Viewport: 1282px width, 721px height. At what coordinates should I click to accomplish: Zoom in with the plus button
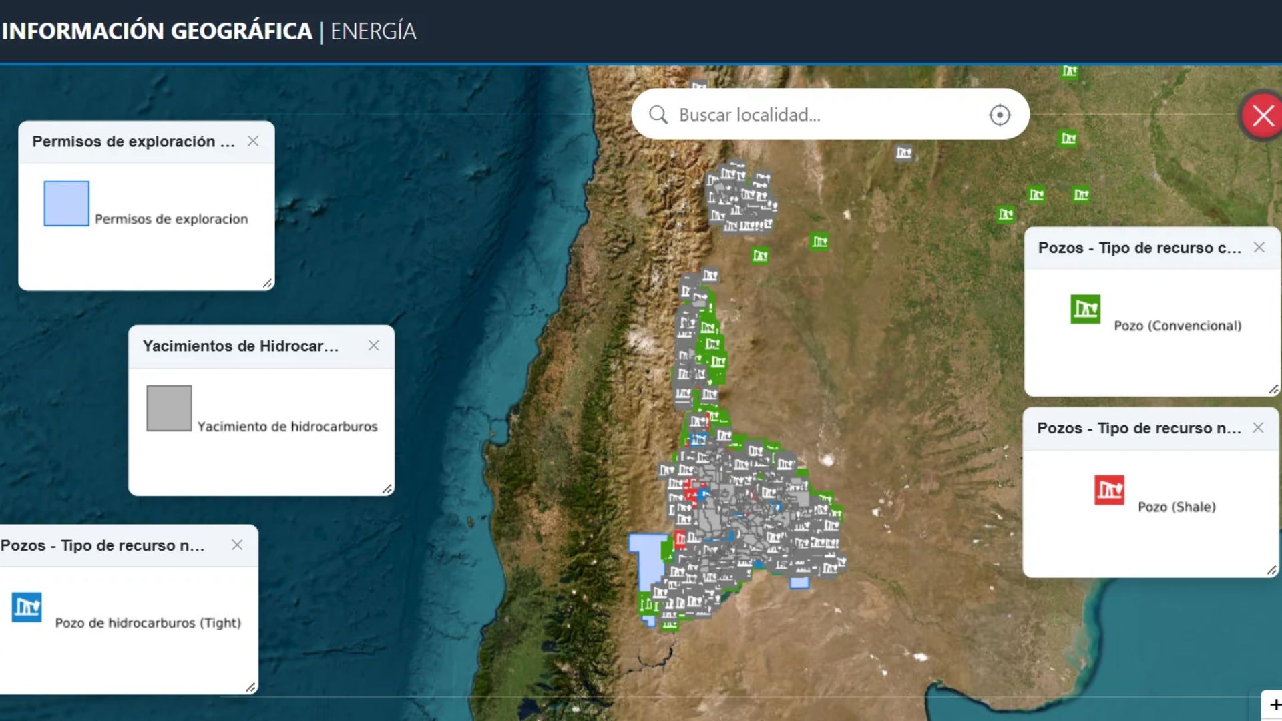coord(1274,704)
